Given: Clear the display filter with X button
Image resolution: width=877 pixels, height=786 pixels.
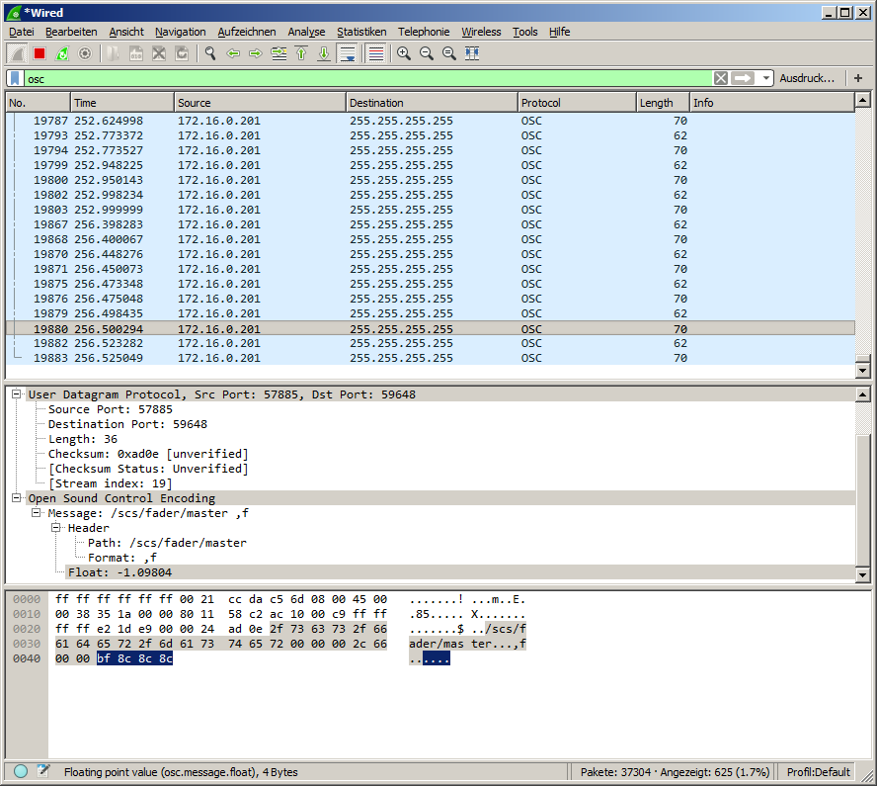Looking at the screenshot, I should (721, 78).
